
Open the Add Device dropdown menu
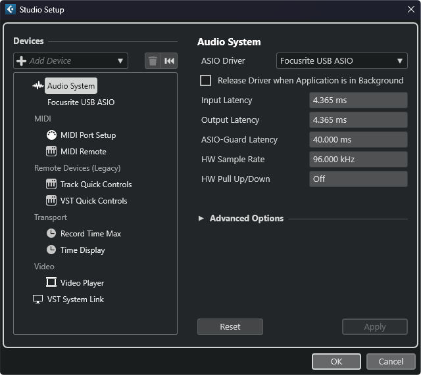(x=70, y=61)
